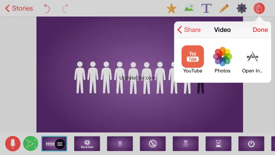Open slide options on first thumbnail
Image resolution: width=275 pixels, height=155 pixels.
(x=60, y=144)
